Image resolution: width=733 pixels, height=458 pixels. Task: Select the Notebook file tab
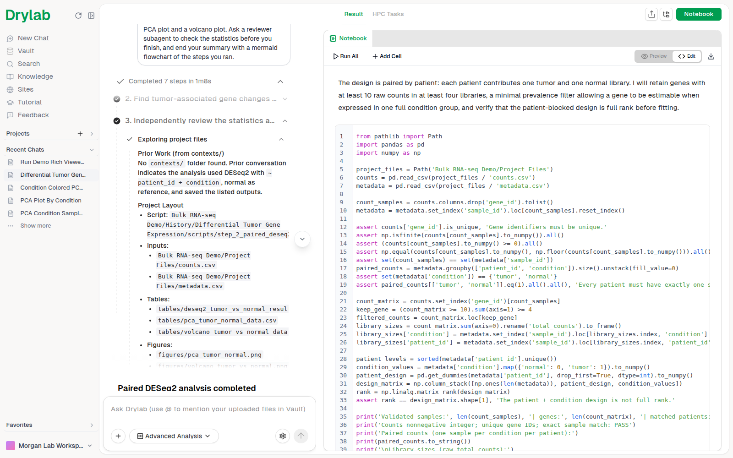point(349,38)
